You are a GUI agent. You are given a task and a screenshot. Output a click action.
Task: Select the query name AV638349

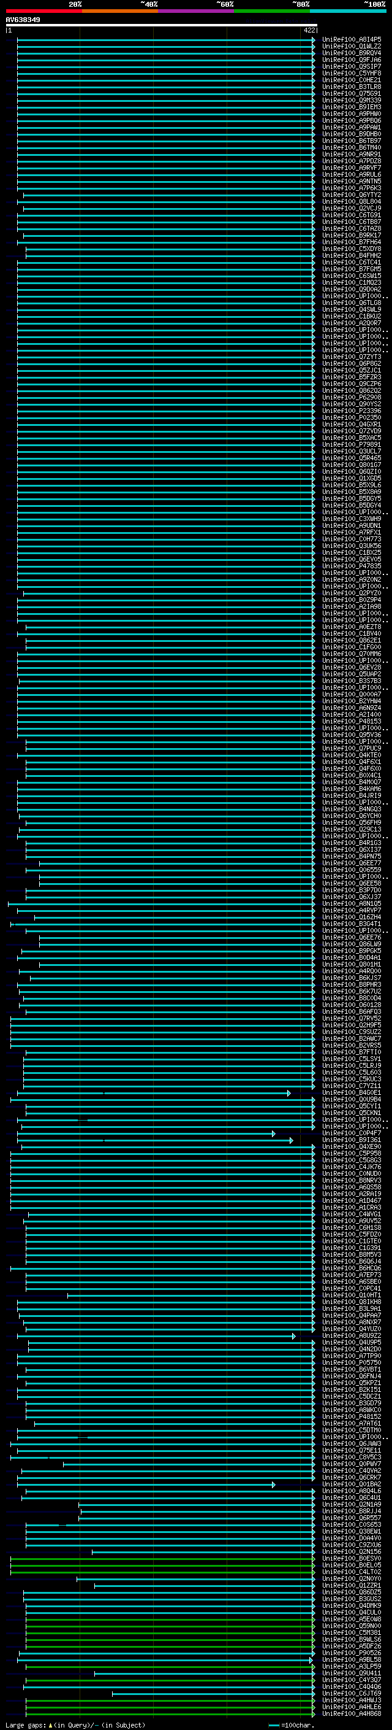point(23,20)
